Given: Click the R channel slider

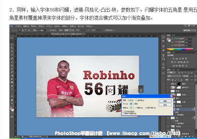Looking at the screenshot, I should click(x=179, y=39).
